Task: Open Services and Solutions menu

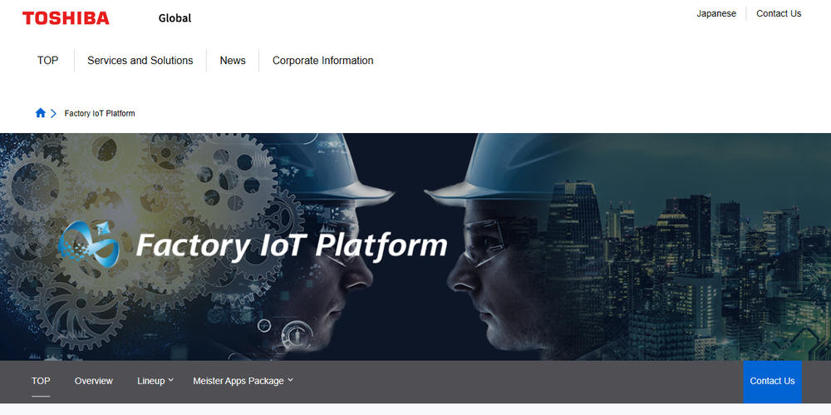Action: (140, 61)
